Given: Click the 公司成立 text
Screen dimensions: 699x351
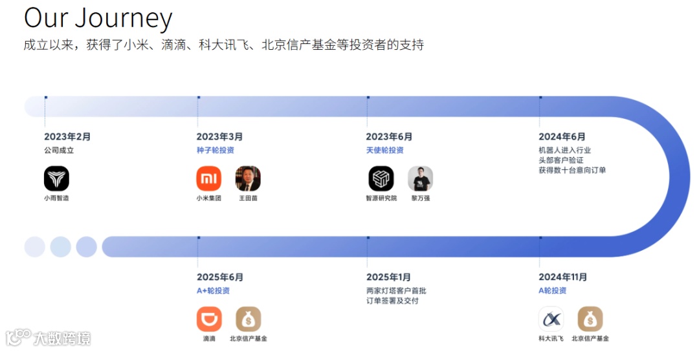Looking at the screenshot, I should 59,150.
